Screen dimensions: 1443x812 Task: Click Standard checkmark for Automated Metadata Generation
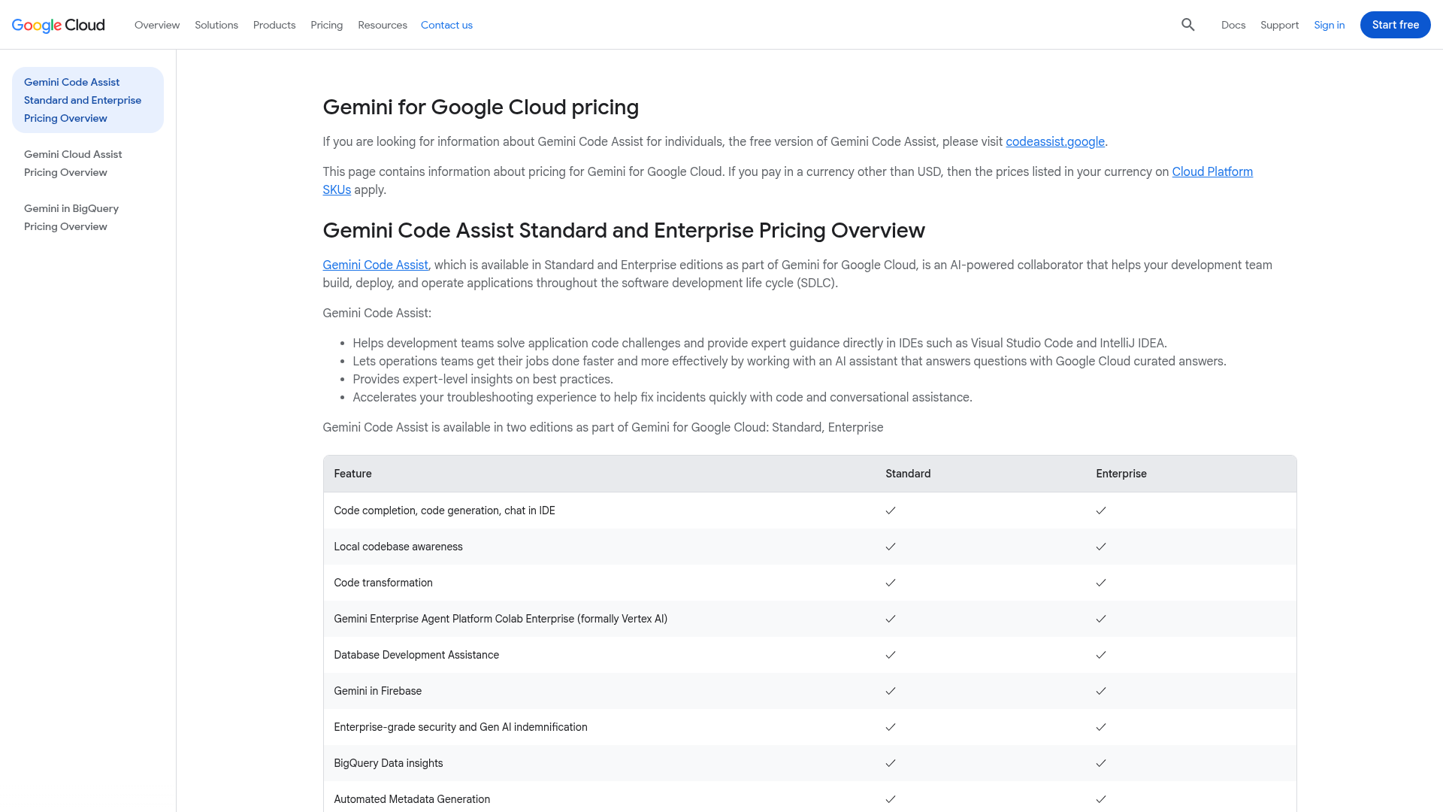click(891, 799)
